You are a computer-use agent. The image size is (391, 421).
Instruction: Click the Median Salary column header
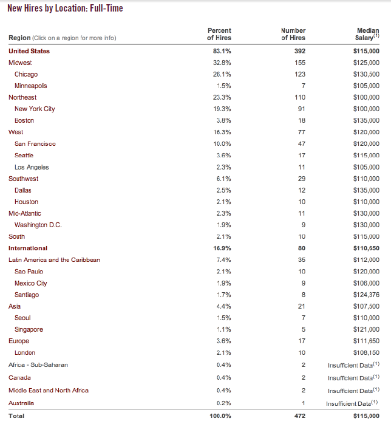tap(367, 34)
